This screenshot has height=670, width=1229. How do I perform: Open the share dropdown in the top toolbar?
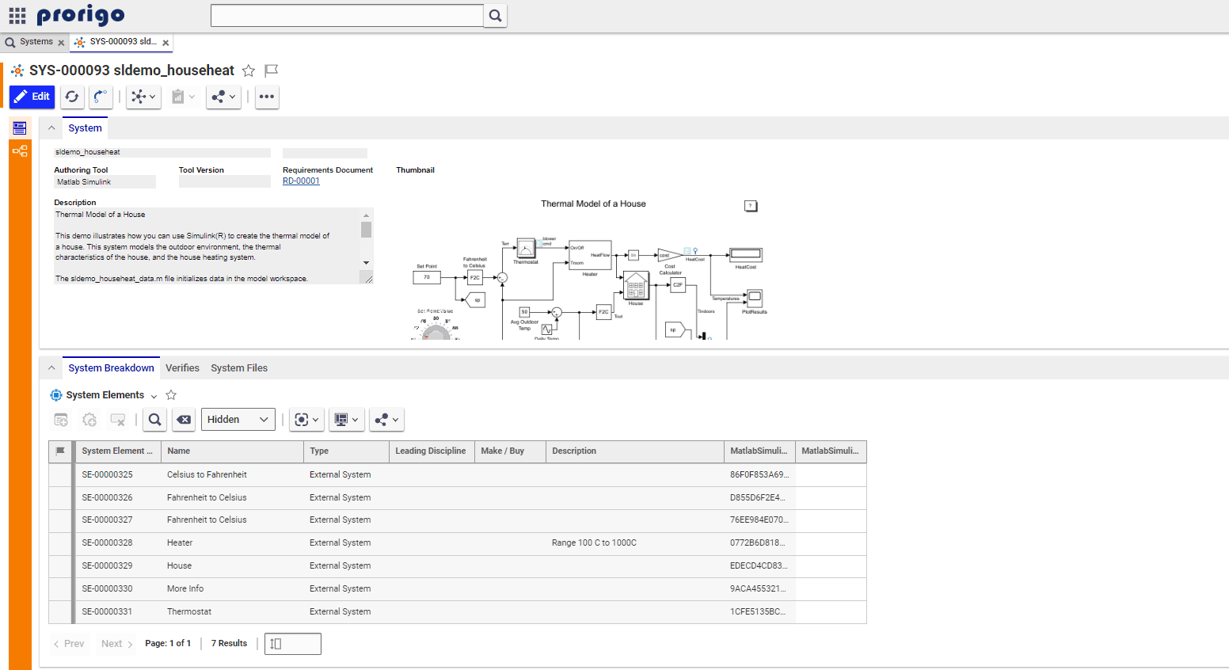[x=223, y=97]
